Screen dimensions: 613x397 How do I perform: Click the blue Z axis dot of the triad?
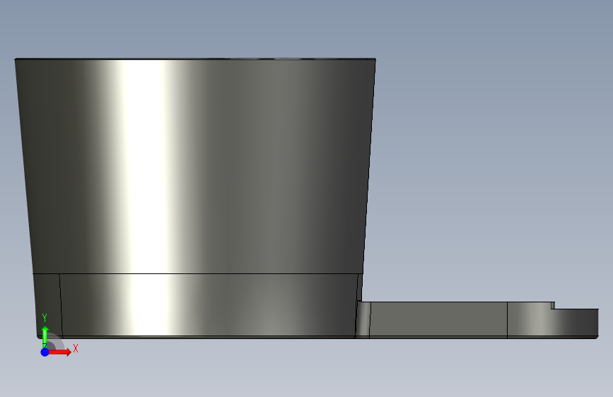[x=45, y=352]
